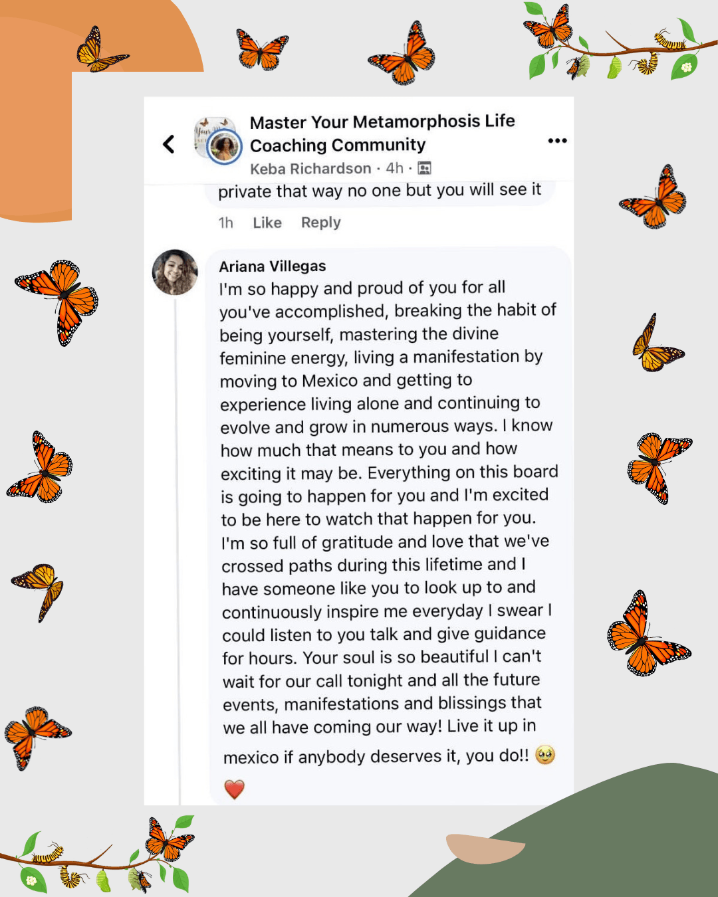Reply to the comment above Ariana's
Image resolution: width=718 pixels, height=897 pixels.
click(320, 223)
